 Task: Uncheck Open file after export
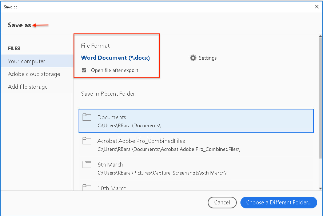pyautogui.click(x=84, y=70)
